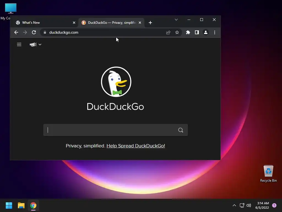This screenshot has height=212, width=282.
Task: Open Help Spread DuckDuckGo link
Action: click(x=136, y=146)
